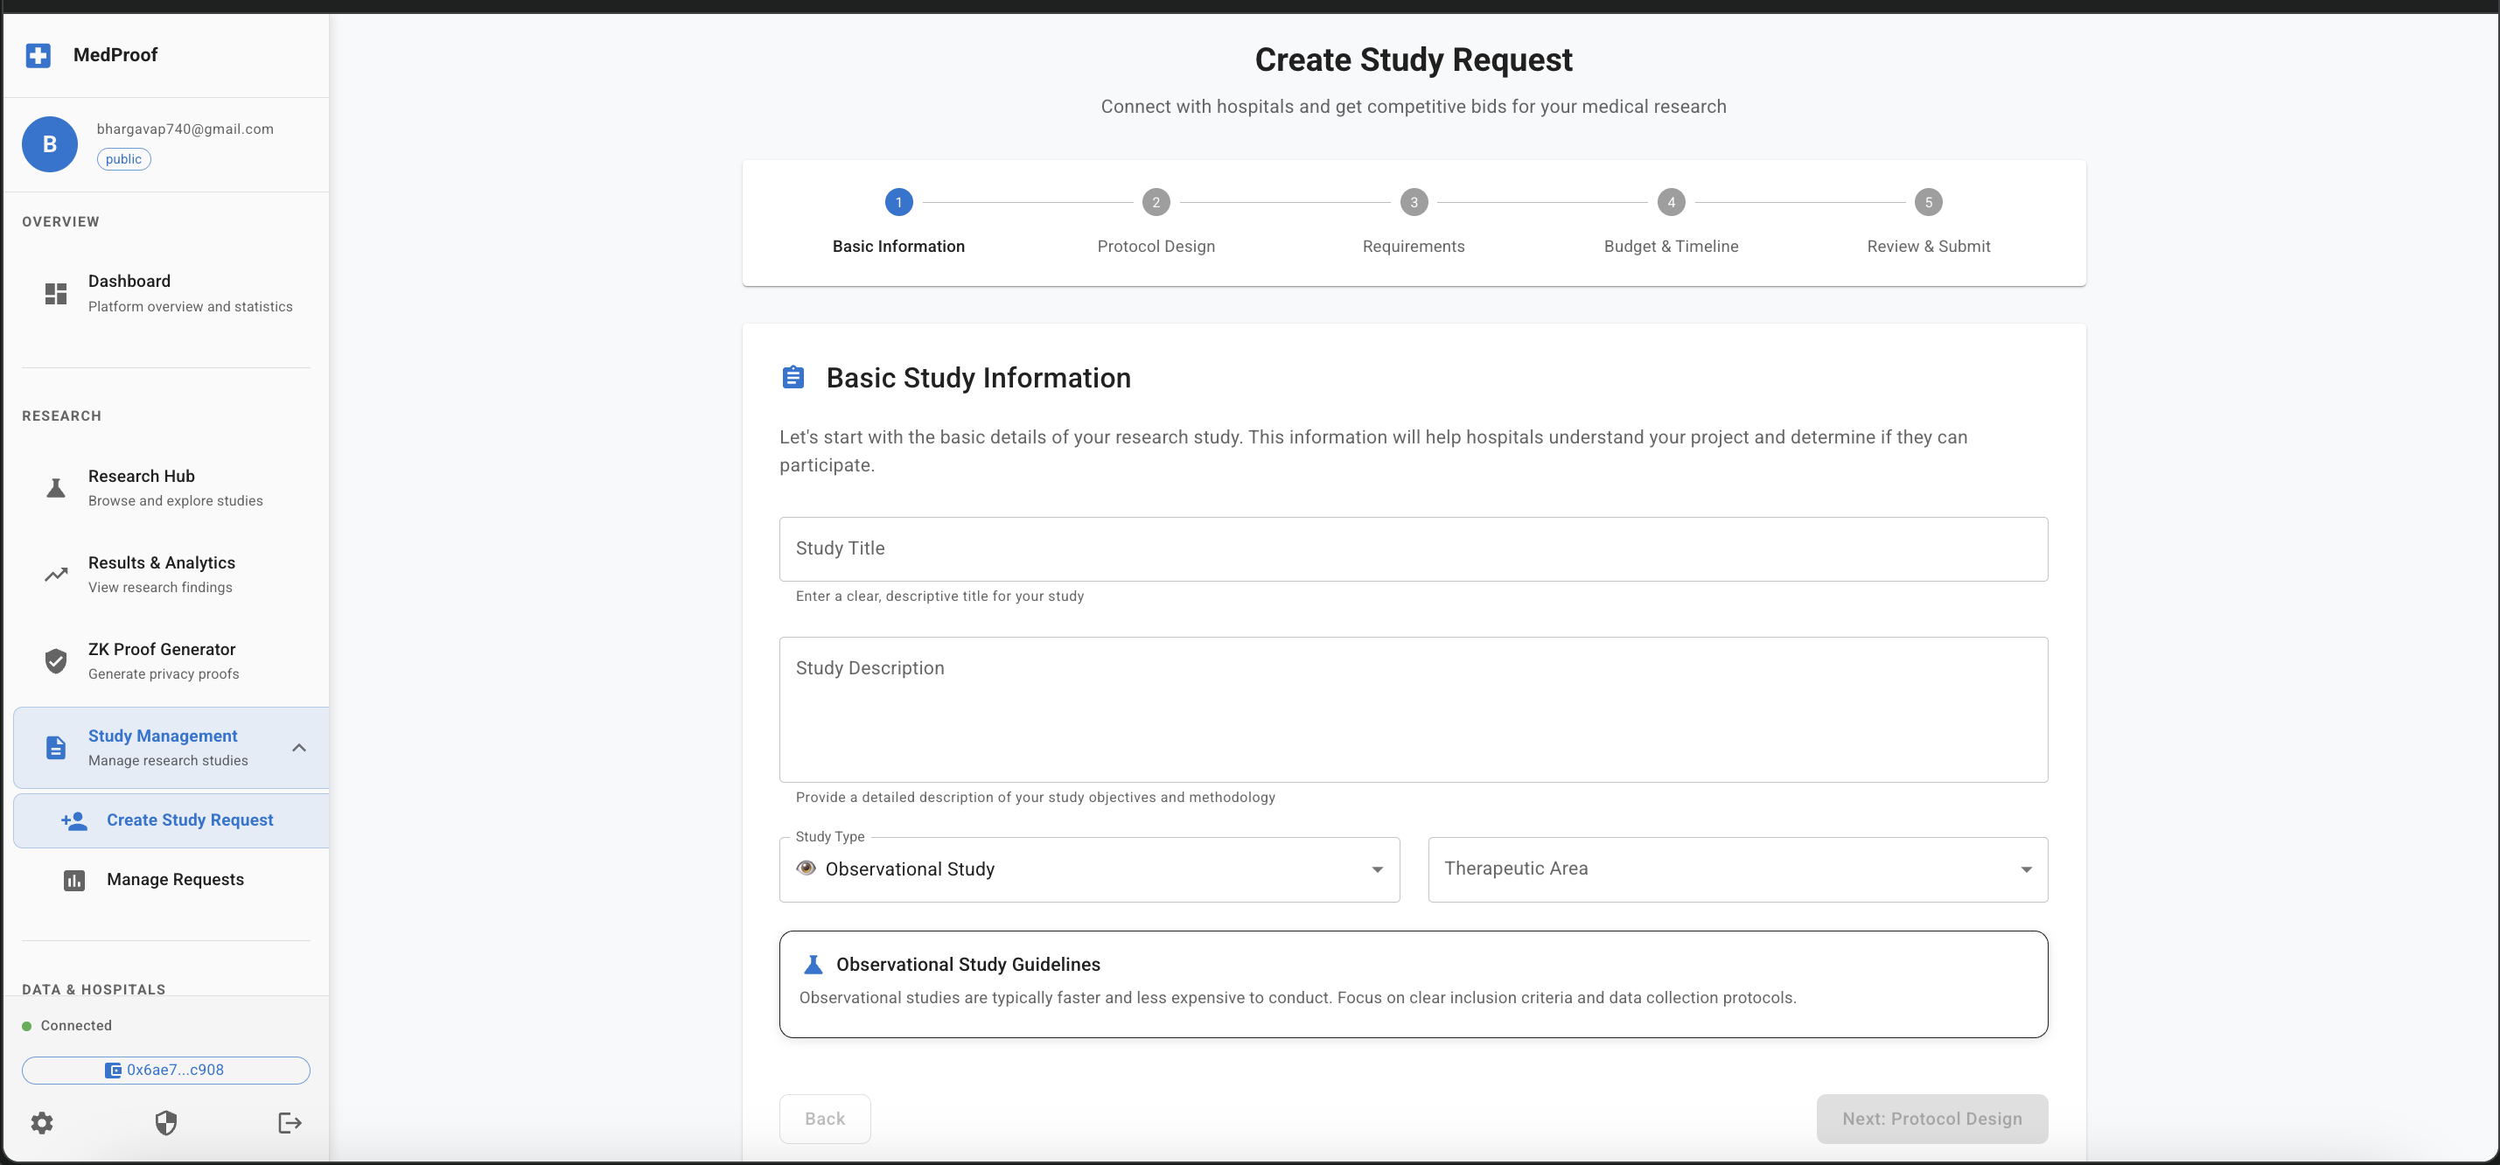The width and height of the screenshot is (2500, 1165).
Task: Select Create Study Request in sidebar
Action: point(189,820)
